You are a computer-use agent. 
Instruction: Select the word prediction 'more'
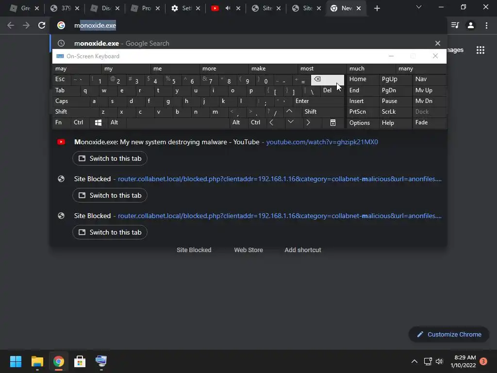224,68
